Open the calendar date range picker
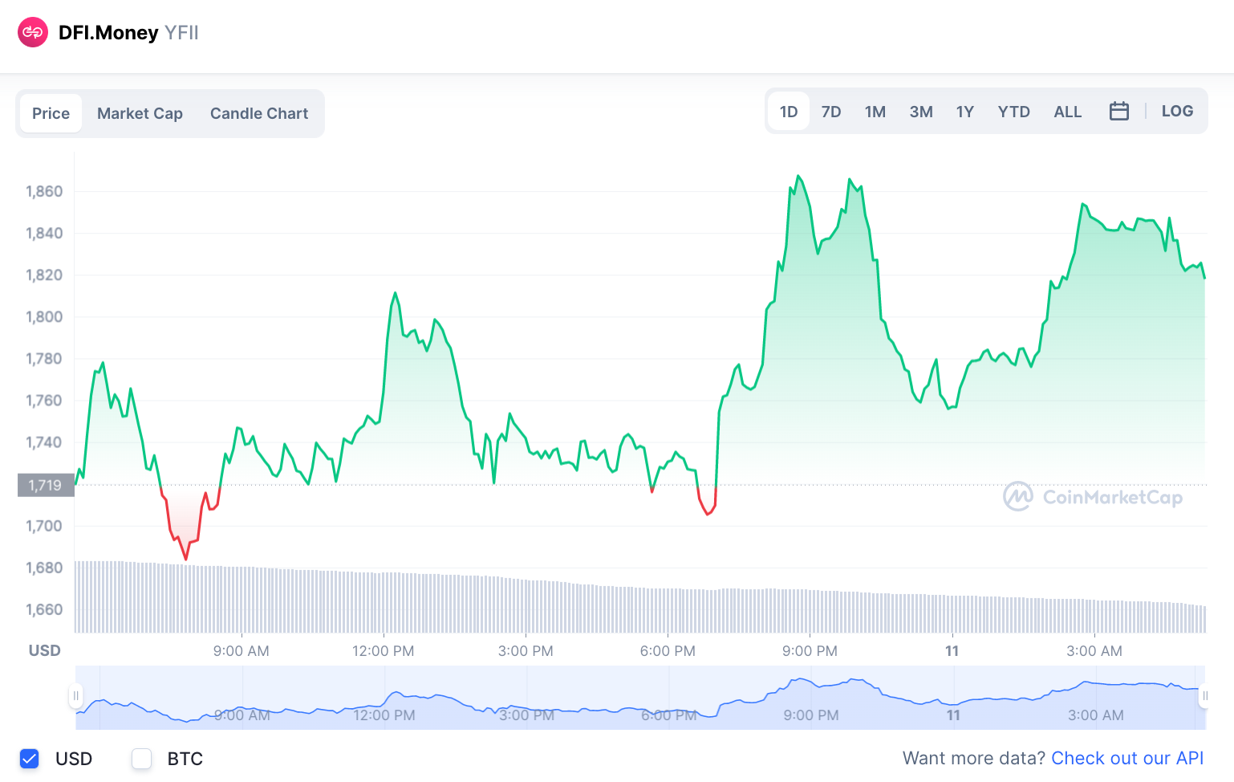This screenshot has height=782, width=1234. click(x=1119, y=112)
